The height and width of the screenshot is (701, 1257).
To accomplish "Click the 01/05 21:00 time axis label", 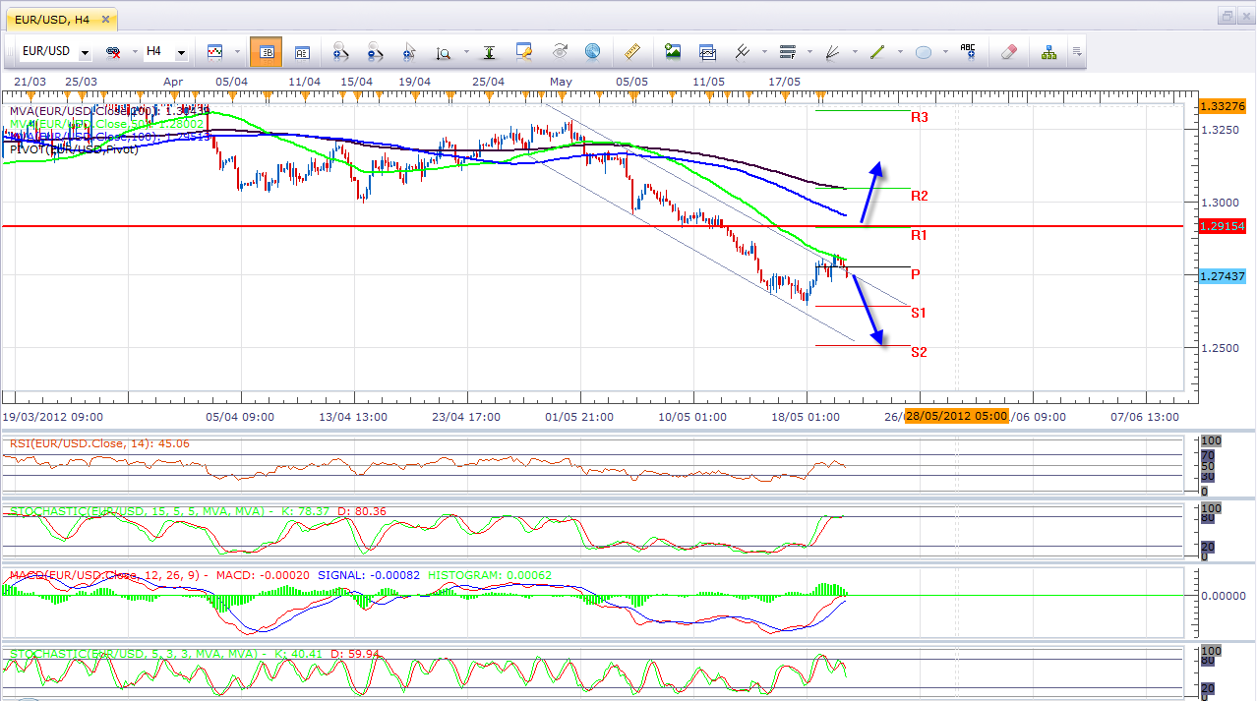I will [x=580, y=416].
